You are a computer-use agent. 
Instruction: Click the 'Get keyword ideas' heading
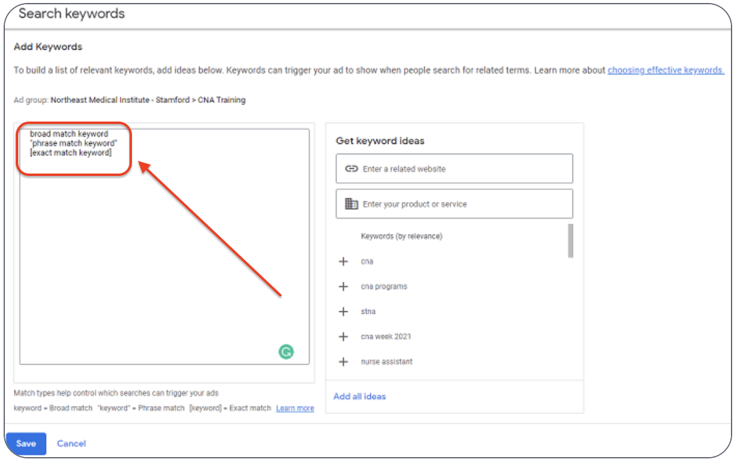tap(380, 141)
